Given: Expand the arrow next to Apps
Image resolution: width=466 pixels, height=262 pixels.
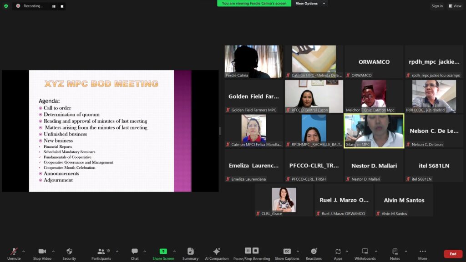Looking at the screenshot, I should pyautogui.click(x=346, y=252).
